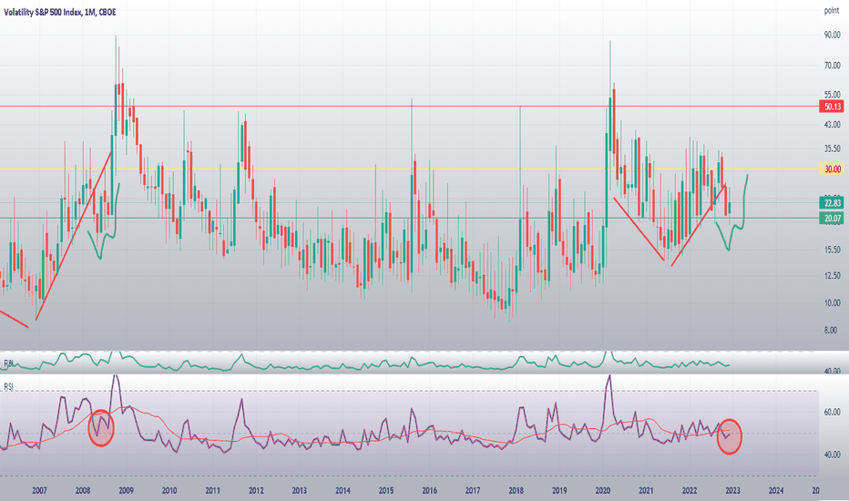Click the 2011 label on time axis
849x501 pixels.
213,491
